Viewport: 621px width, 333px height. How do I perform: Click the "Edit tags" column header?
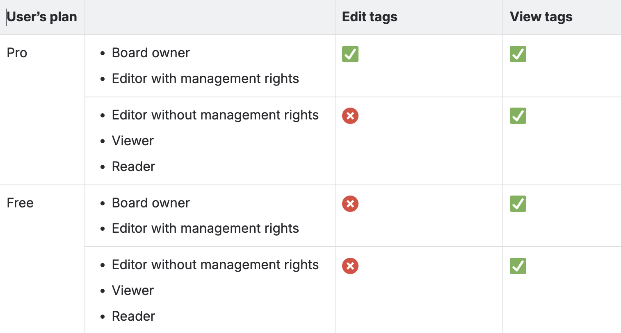pyautogui.click(x=370, y=17)
